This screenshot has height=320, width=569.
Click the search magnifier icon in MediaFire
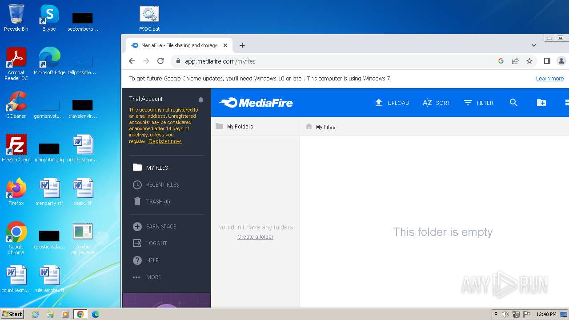coord(513,103)
